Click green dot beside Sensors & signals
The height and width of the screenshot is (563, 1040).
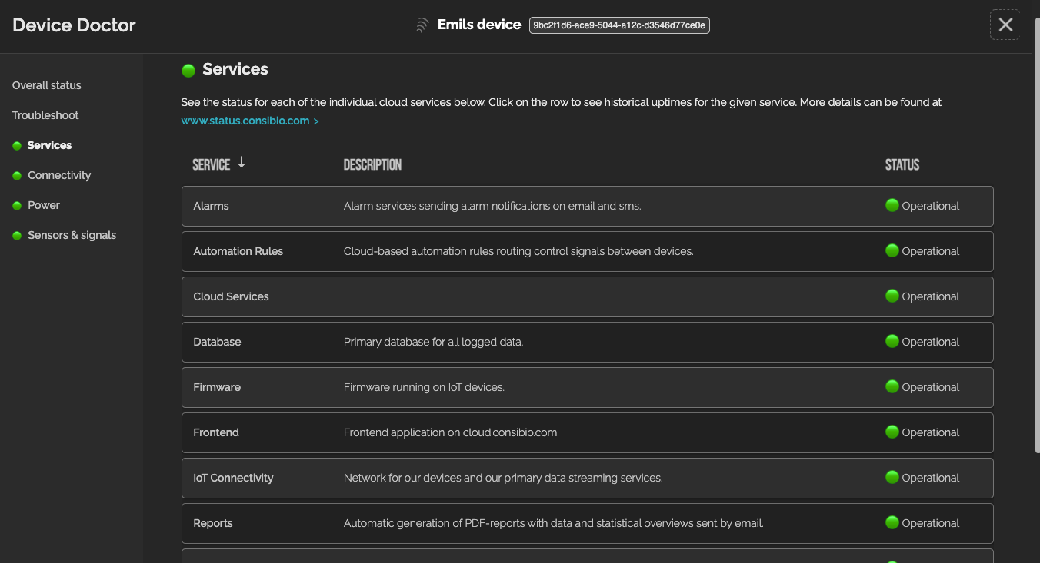coord(17,236)
